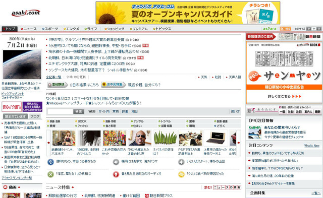The height and width of the screenshot is (198, 323).
Task: Open the Gulliver car ad thumbnail
Action: click(x=255, y=132)
